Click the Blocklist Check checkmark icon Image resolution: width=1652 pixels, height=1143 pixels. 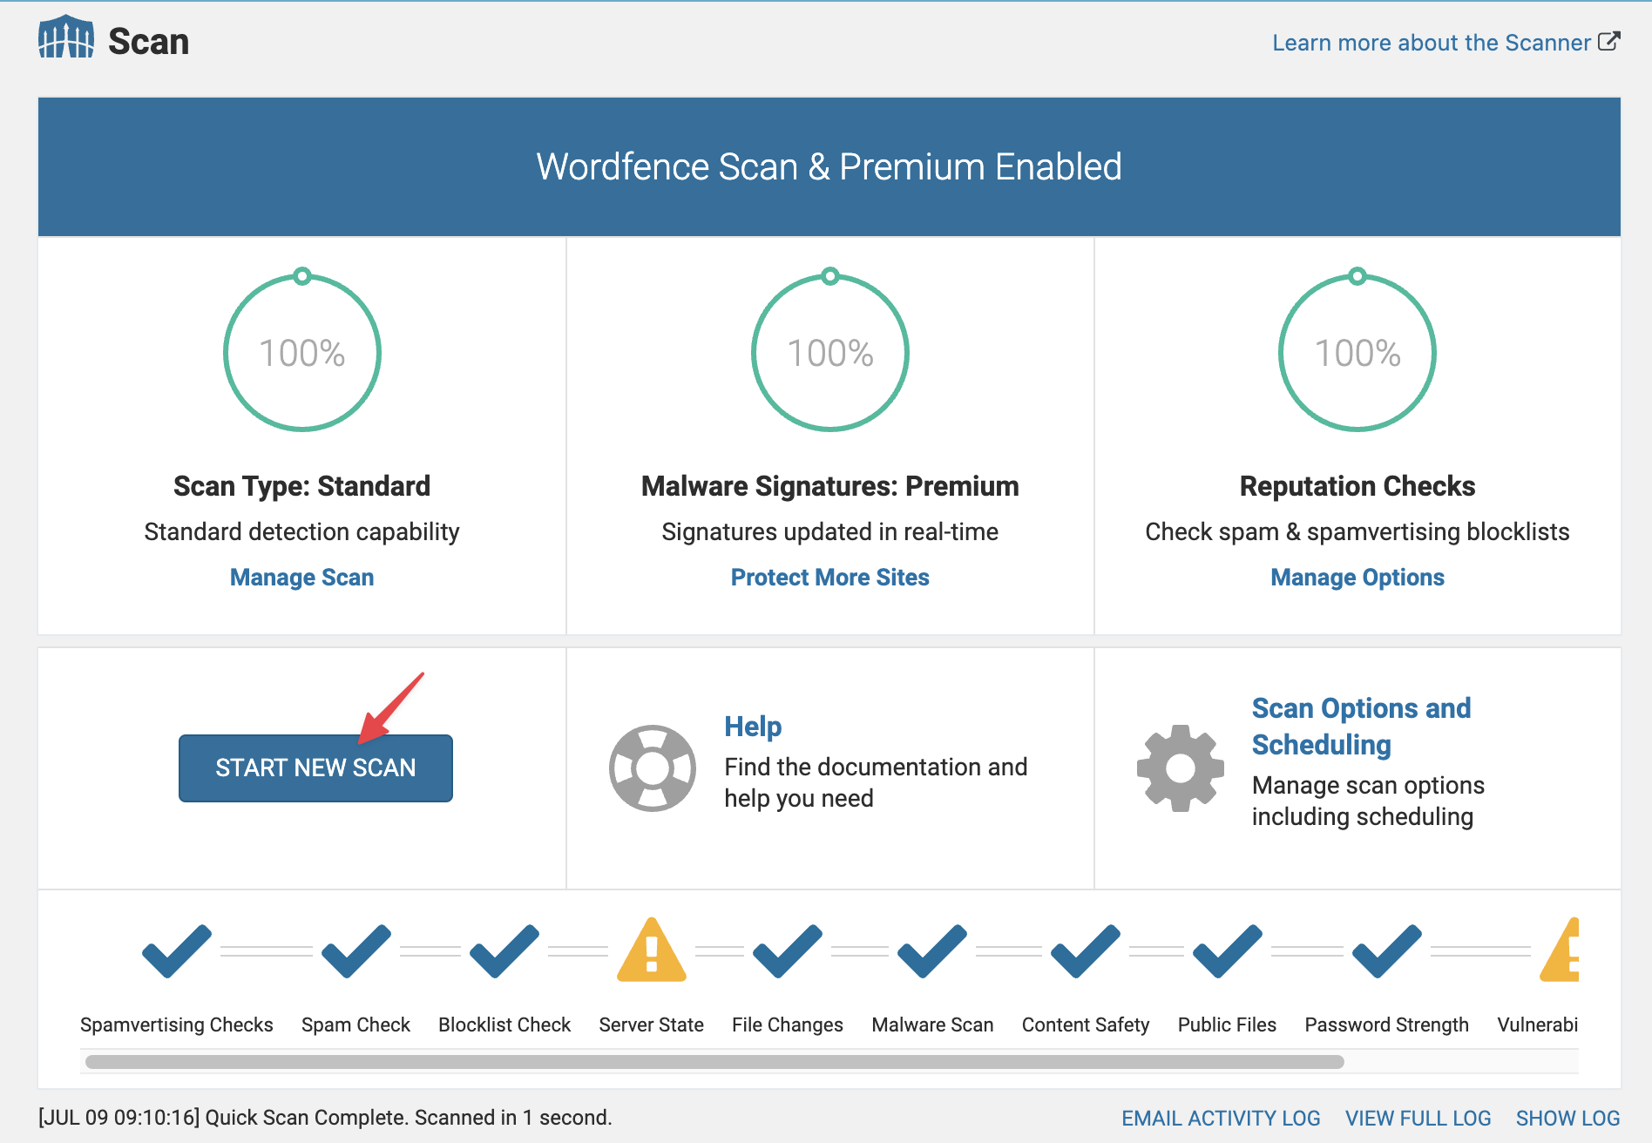point(504,950)
